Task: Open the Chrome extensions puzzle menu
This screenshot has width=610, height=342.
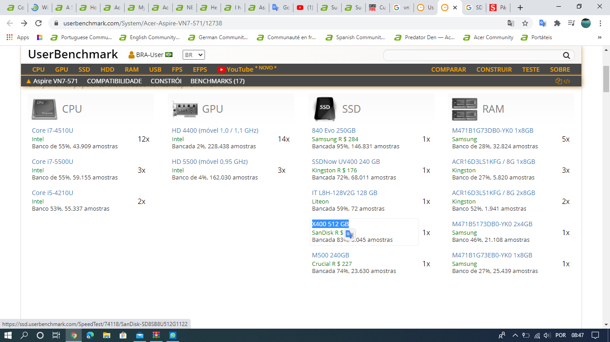Action: 557,23
